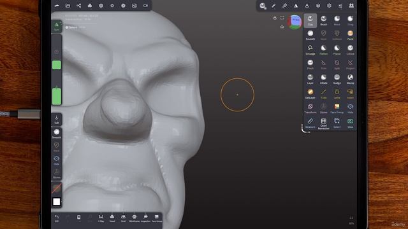408x229 pixels.
Task: Select the Trim tool
Action: [323, 64]
